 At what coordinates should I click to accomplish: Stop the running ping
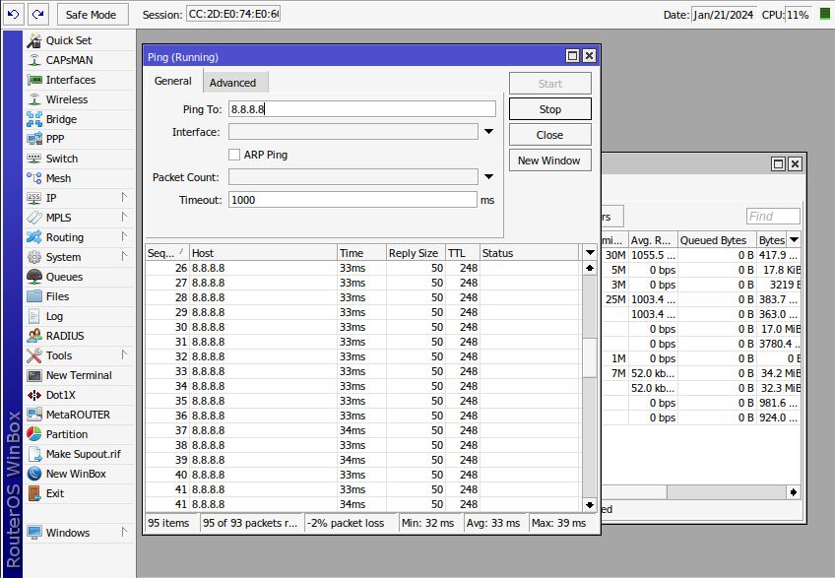click(x=550, y=109)
